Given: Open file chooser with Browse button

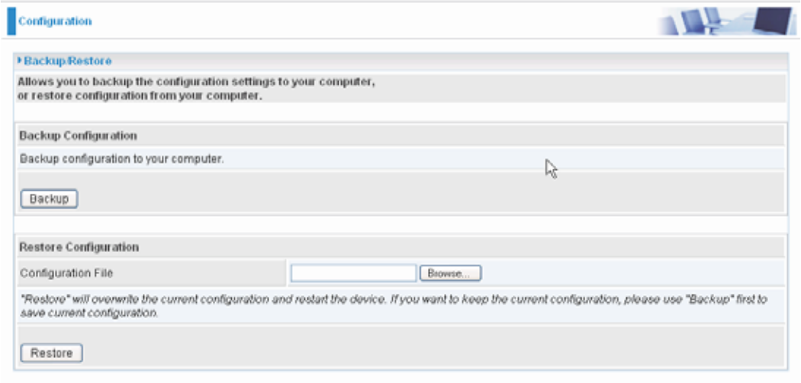Looking at the screenshot, I should (x=450, y=274).
